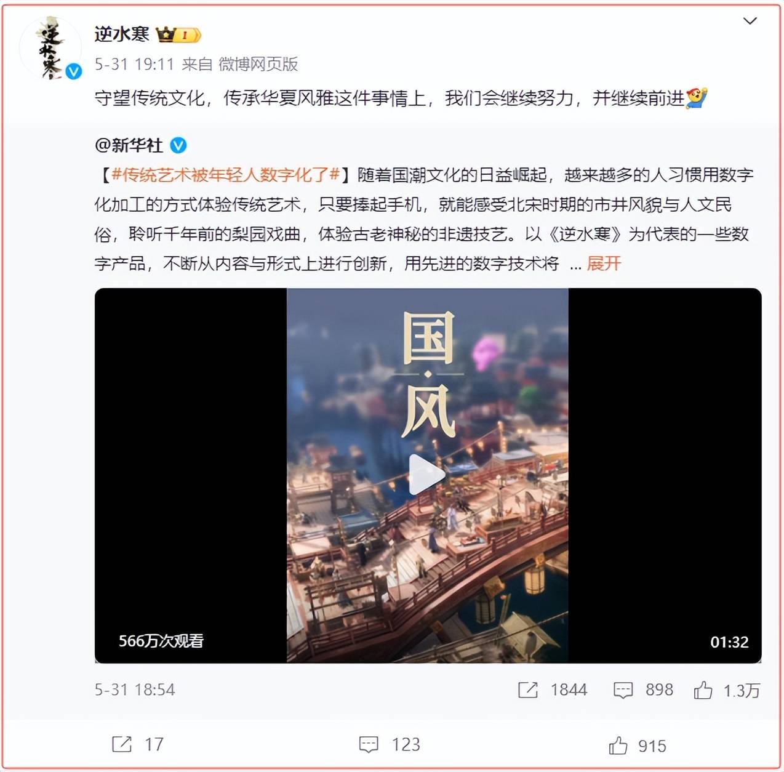
Task: Open the chevron dropdown menu on the post
Action: [750, 22]
